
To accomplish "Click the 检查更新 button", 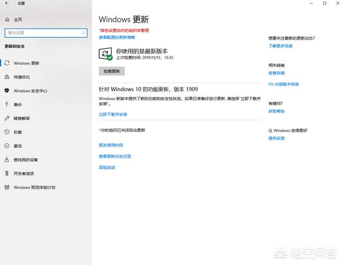I will 112,71.
